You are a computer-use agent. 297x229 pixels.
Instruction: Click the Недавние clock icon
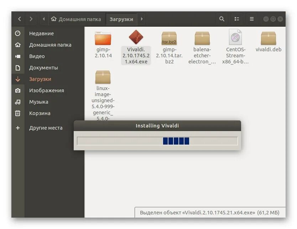pyautogui.click(x=17, y=33)
